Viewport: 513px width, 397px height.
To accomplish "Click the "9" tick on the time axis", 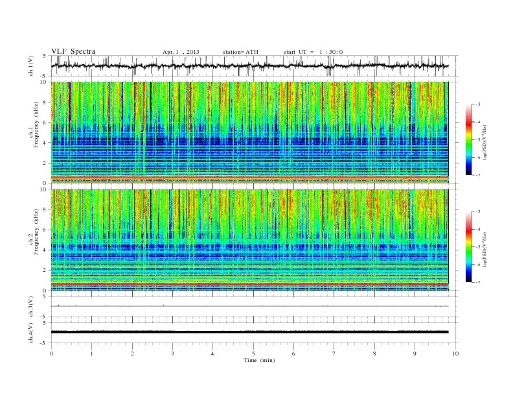I will 415,354.
